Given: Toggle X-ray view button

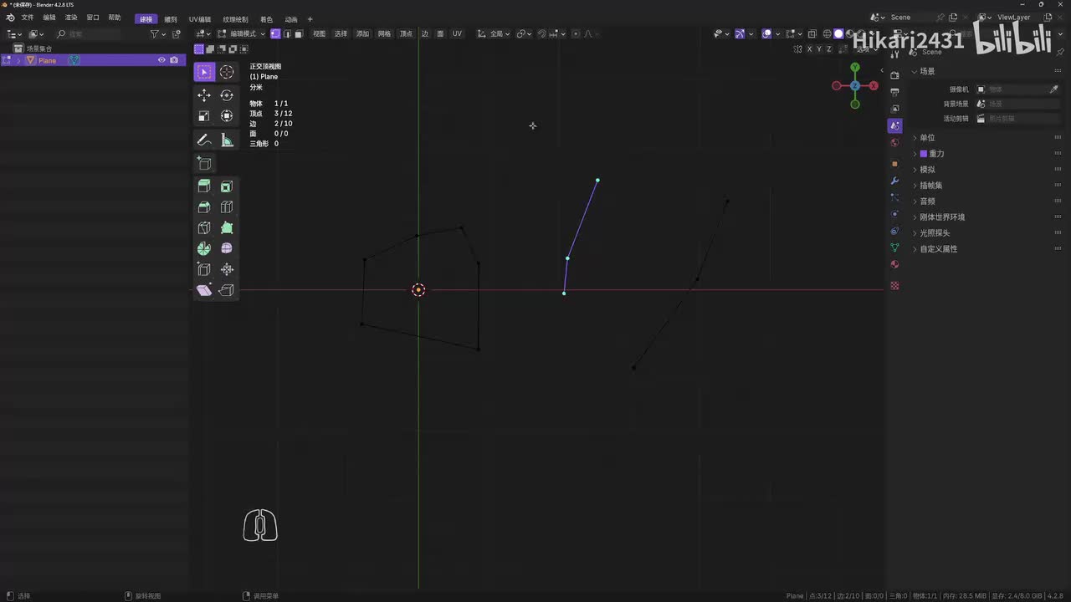Looking at the screenshot, I should tap(812, 33).
